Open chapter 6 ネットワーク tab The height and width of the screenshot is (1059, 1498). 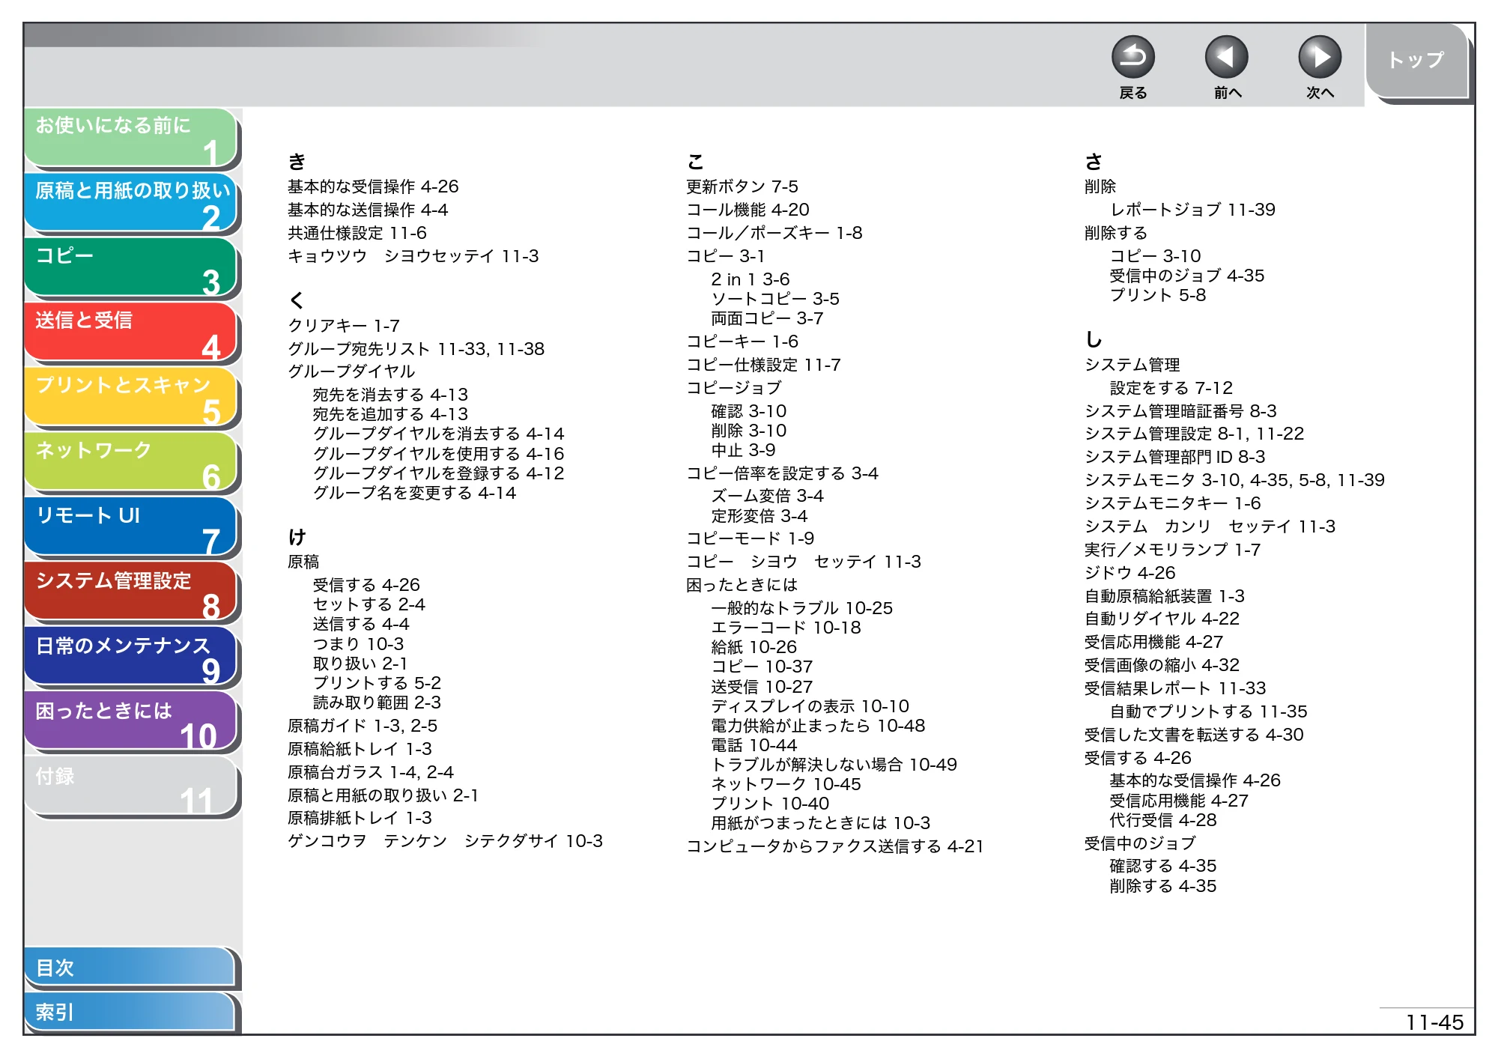tap(131, 463)
